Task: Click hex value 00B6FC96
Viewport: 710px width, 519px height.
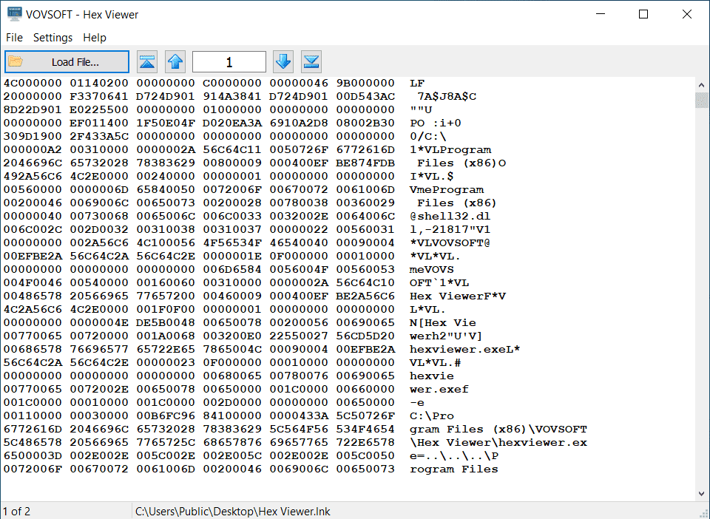Action: [x=166, y=415]
